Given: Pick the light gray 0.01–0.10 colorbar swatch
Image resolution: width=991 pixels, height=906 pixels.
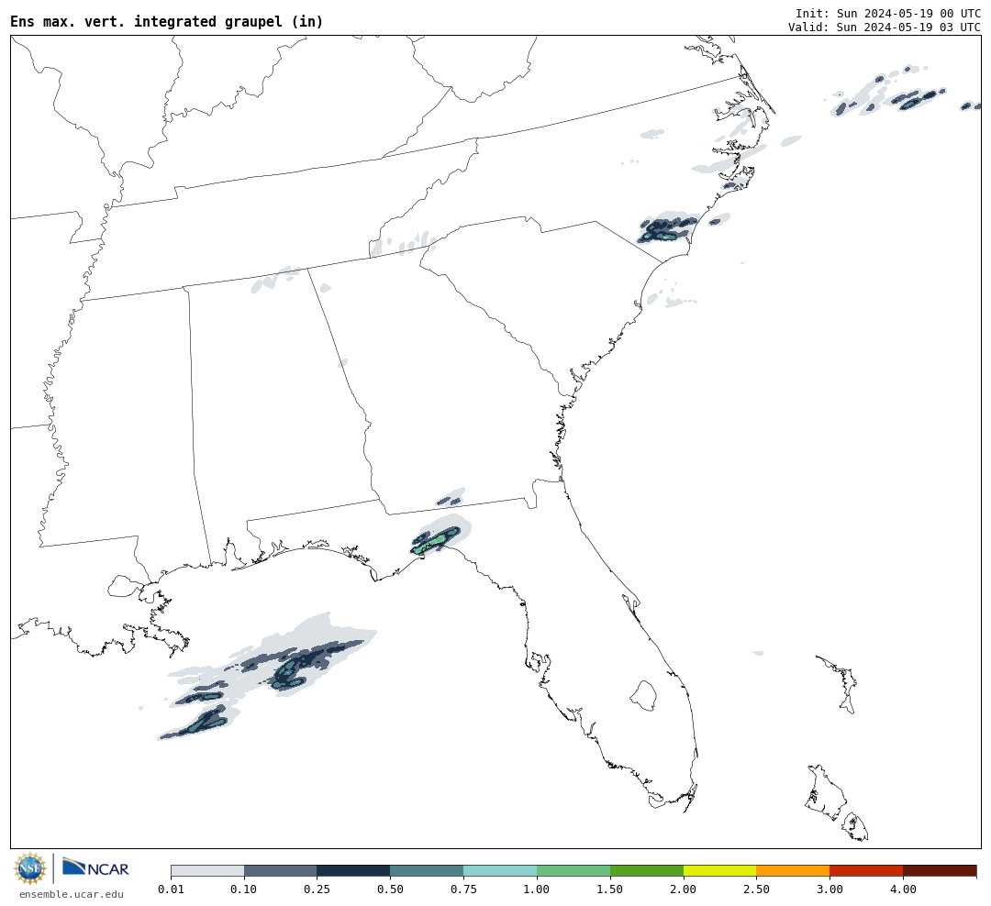Looking at the screenshot, I should point(207,870).
